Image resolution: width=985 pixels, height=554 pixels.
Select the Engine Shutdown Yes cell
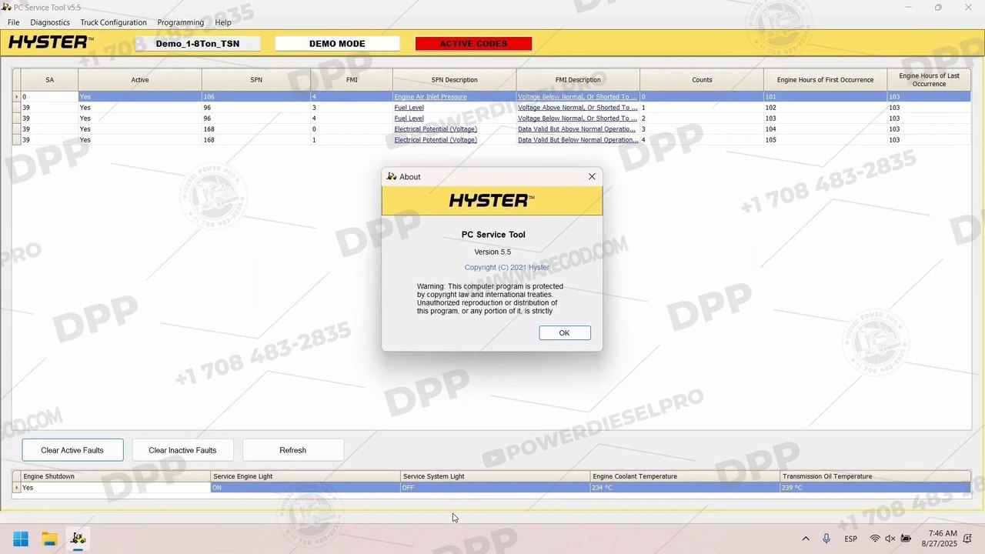click(x=115, y=488)
